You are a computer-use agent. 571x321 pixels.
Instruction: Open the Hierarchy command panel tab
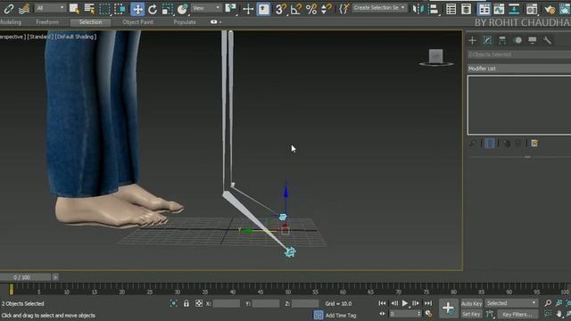coord(502,40)
